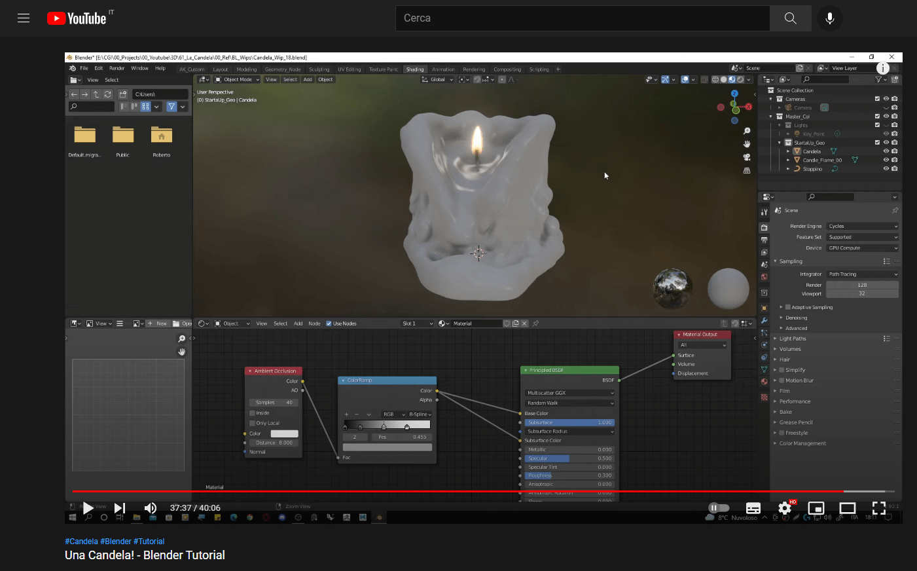Open the player settings gear

tap(785, 508)
